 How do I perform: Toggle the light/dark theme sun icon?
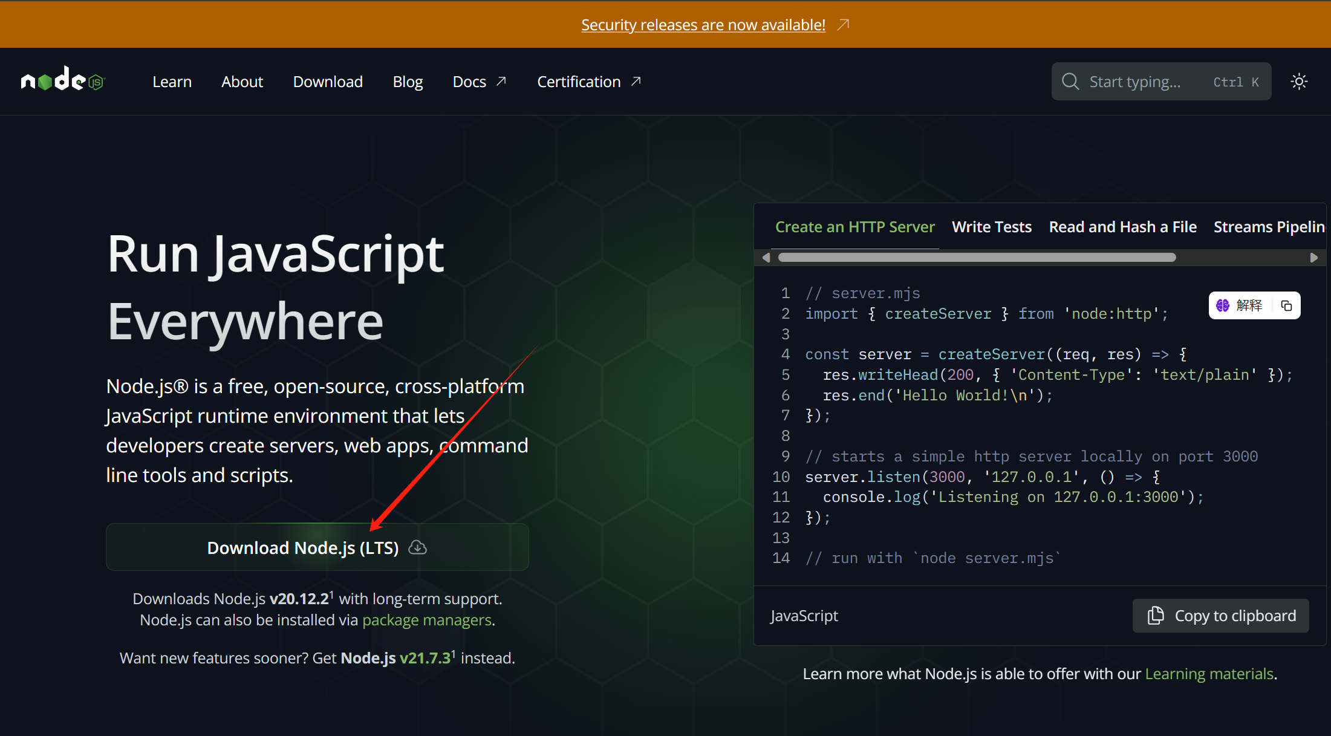(x=1299, y=82)
